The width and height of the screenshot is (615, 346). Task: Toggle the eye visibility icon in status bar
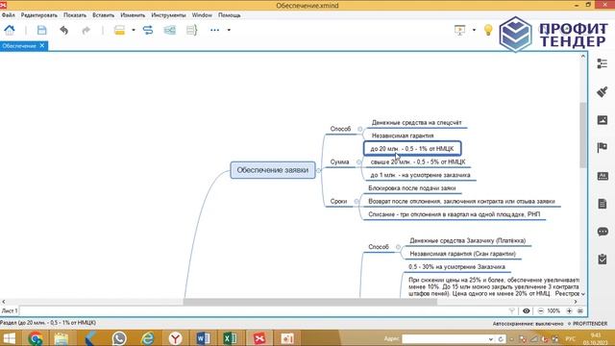(x=526, y=310)
